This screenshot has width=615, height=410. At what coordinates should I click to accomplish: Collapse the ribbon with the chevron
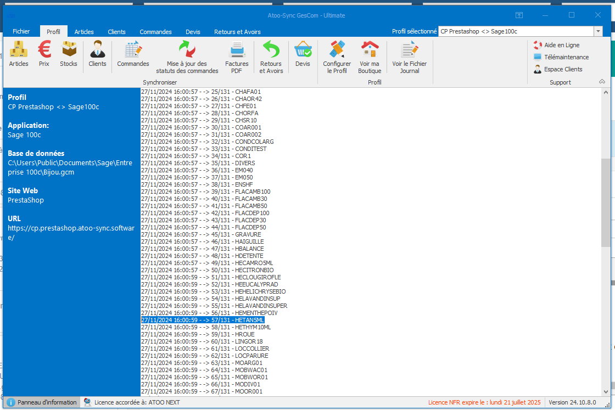602,82
